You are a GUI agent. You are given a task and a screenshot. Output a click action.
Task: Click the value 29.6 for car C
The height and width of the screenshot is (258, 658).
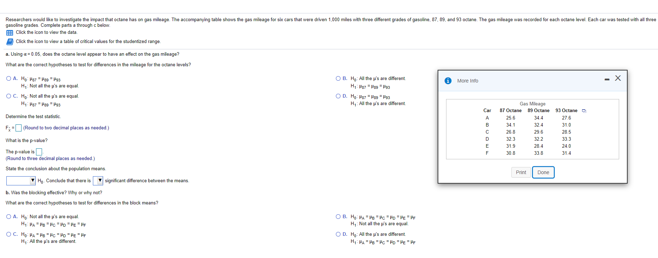click(539, 132)
